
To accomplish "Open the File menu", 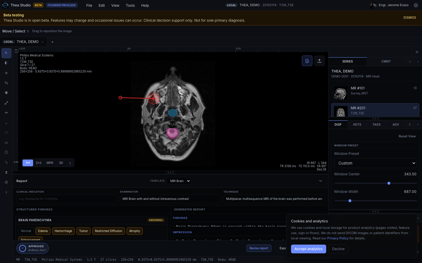I will (89, 5).
